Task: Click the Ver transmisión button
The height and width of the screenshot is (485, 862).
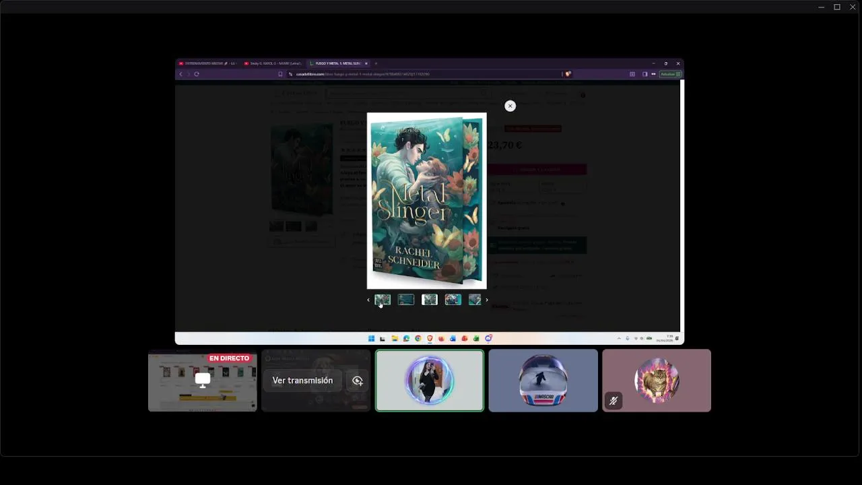Action: click(302, 381)
